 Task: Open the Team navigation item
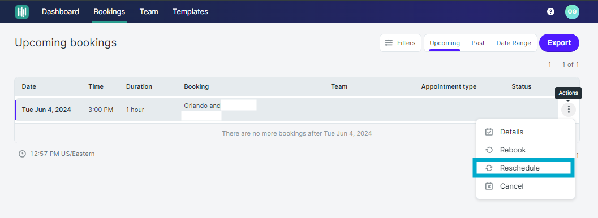[149, 12]
